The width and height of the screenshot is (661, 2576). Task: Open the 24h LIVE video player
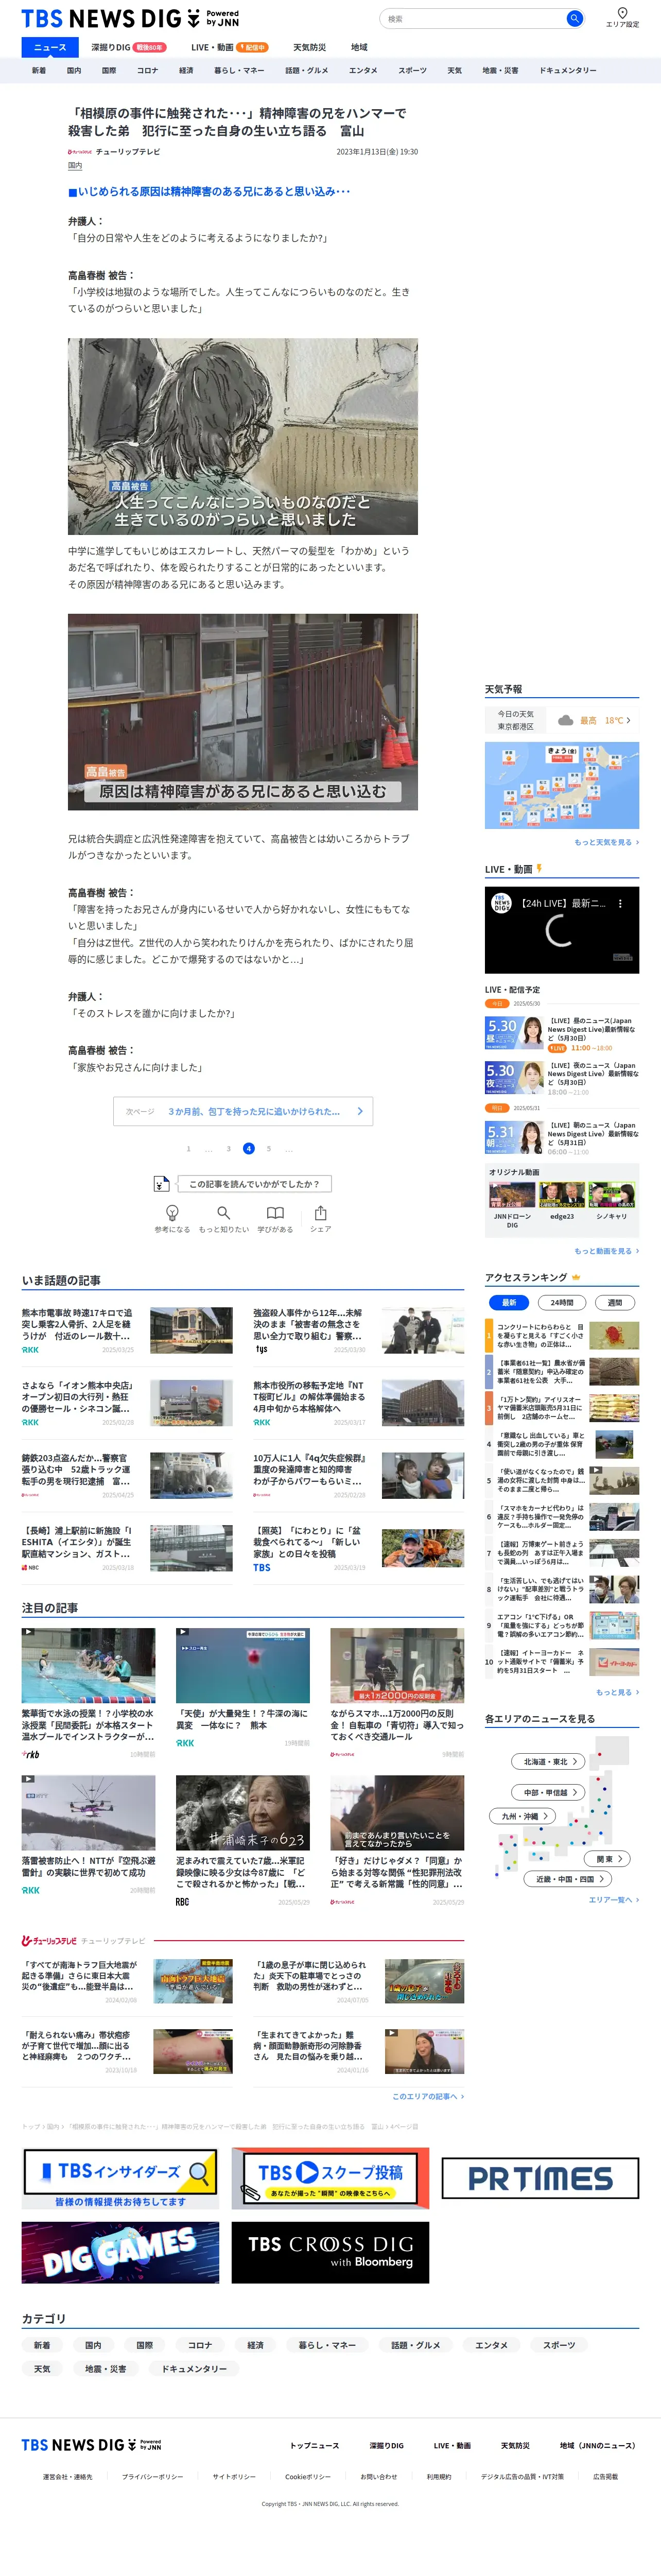tap(562, 930)
